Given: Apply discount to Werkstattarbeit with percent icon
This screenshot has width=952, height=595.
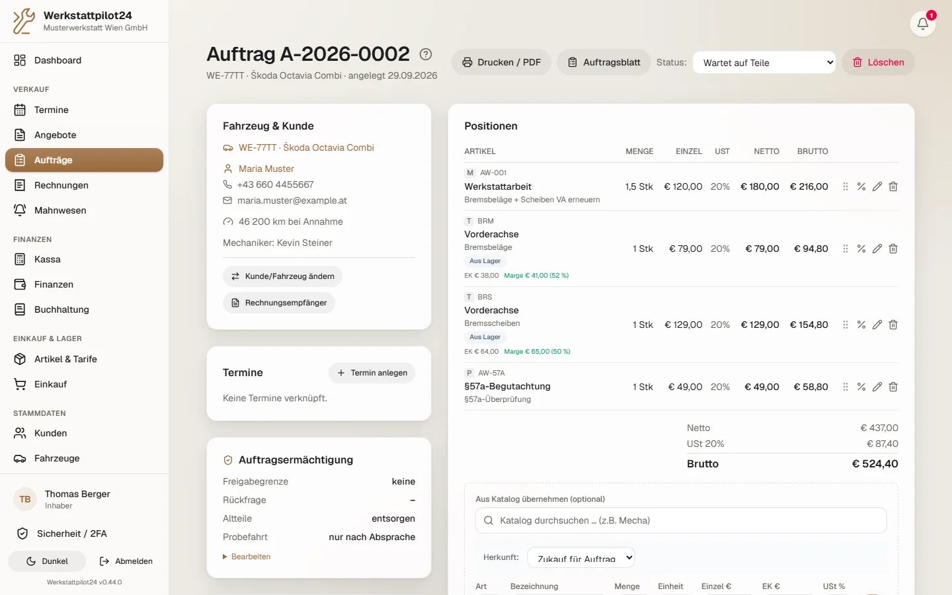Looking at the screenshot, I should coord(861,186).
